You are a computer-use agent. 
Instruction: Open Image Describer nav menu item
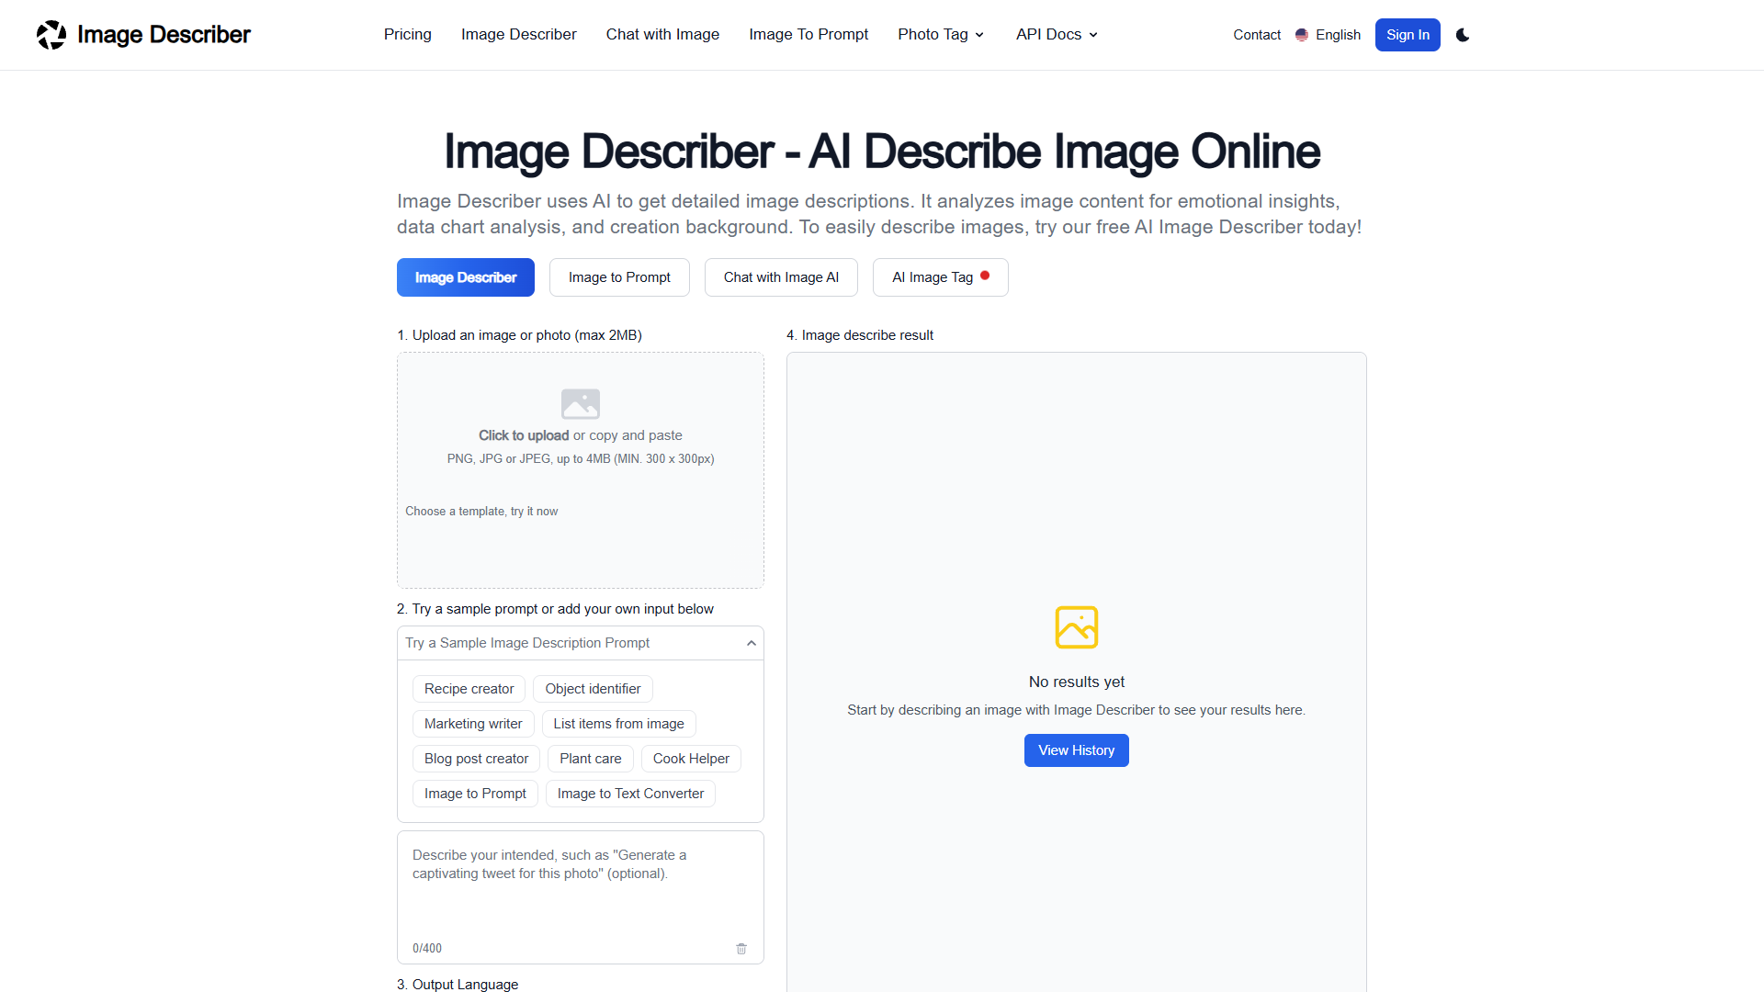[519, 35]
